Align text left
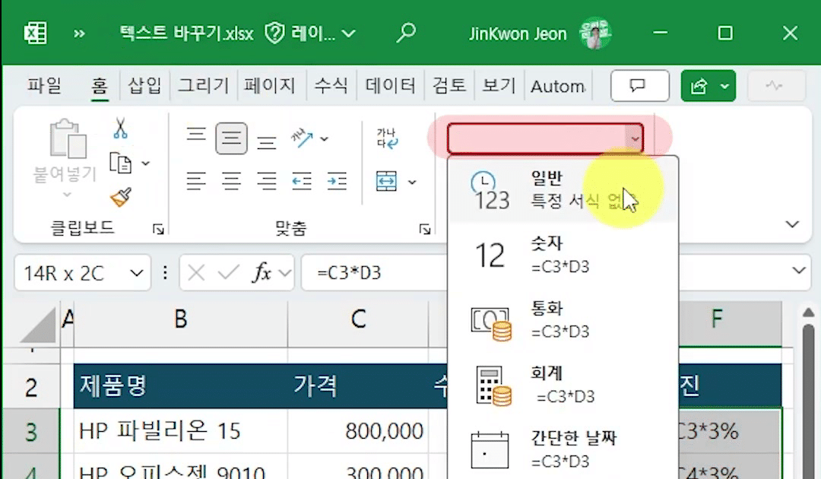 tap(196, 182)
